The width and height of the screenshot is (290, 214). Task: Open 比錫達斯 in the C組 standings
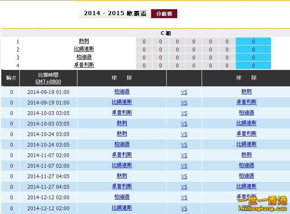click(84, 49)
